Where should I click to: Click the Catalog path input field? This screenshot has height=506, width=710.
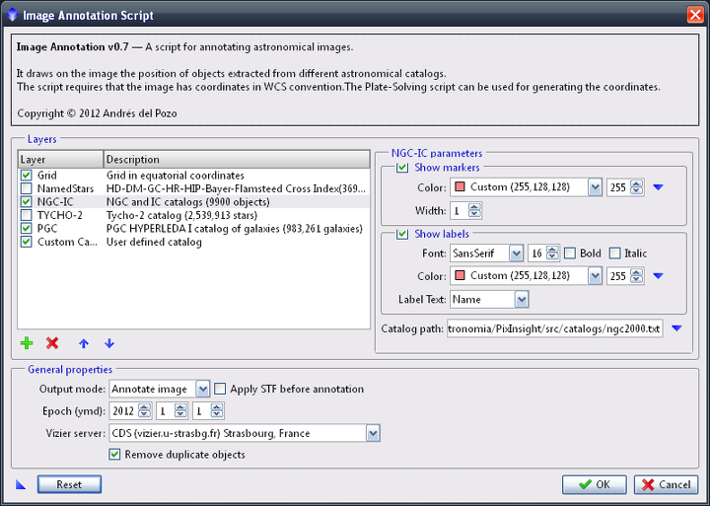554,328
